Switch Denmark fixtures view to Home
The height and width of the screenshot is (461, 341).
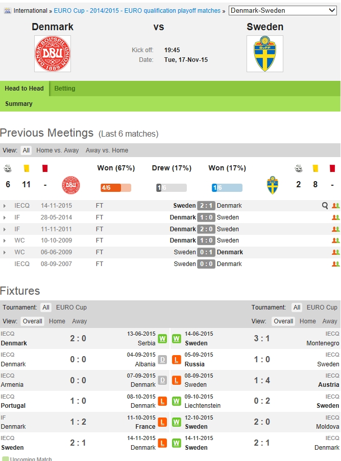[x=57, y=321]
